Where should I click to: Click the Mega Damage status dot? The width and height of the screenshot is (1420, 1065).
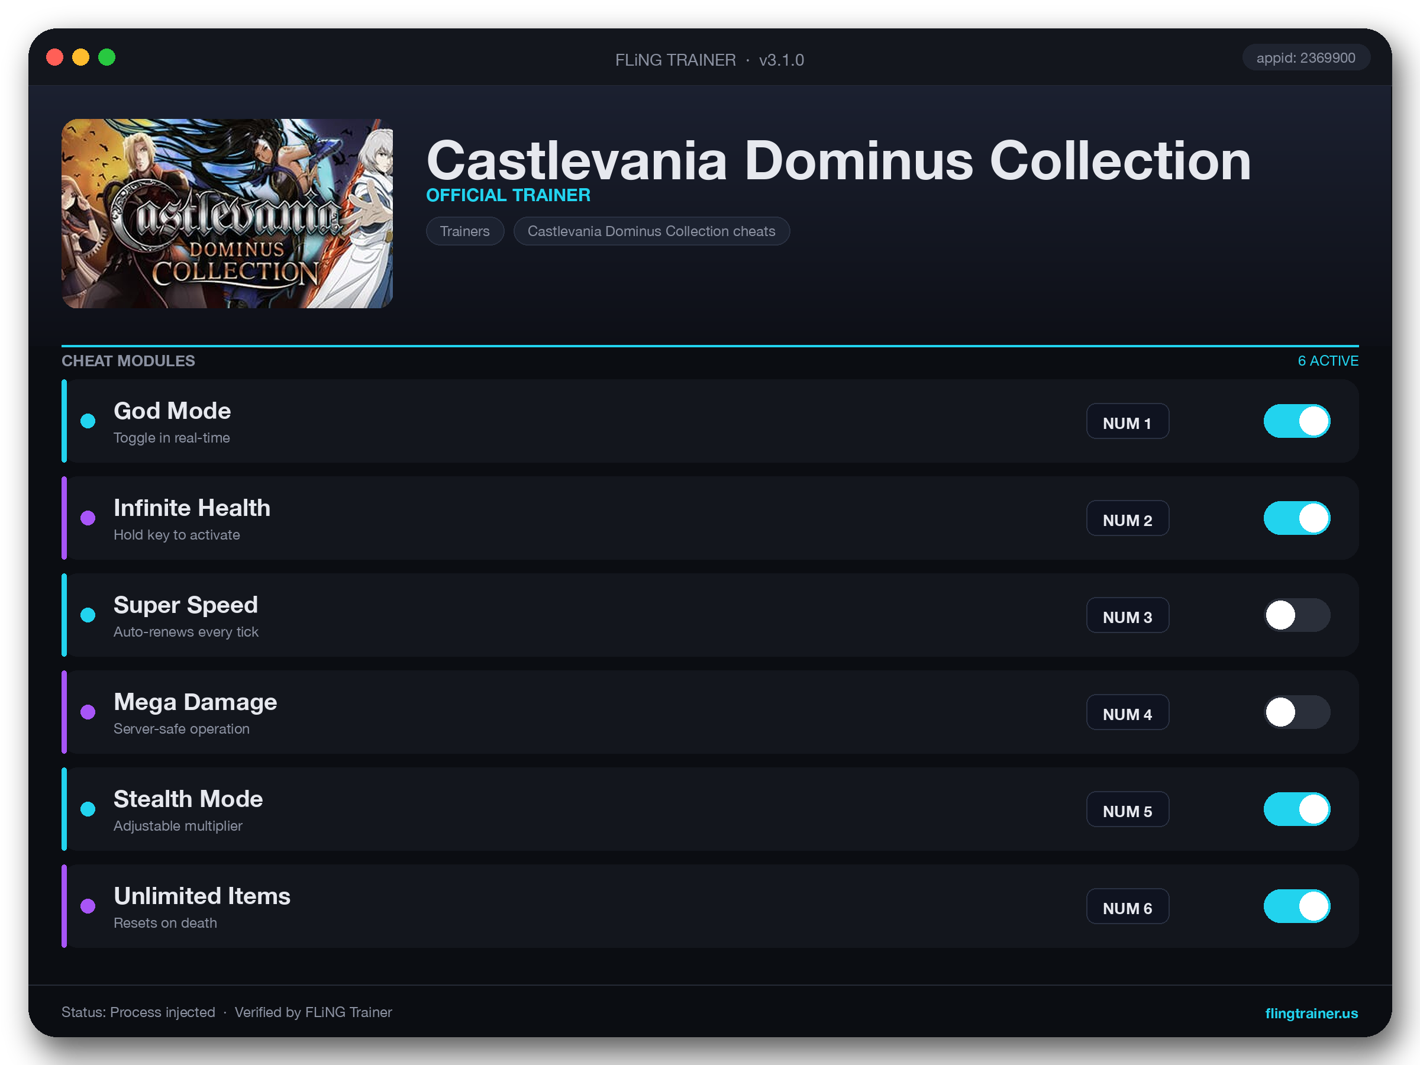(88, 712)
